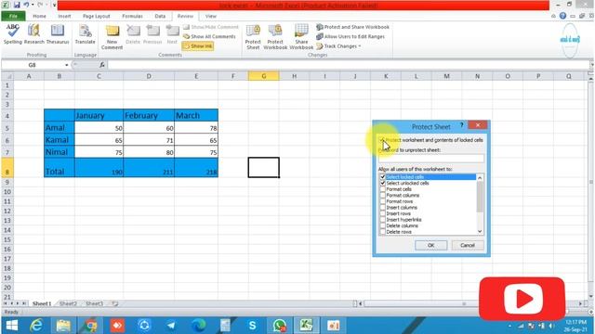Click Allow Users to Edit Ranges
This screenshot has width=595, height=334.
click(x=350, y=36)
